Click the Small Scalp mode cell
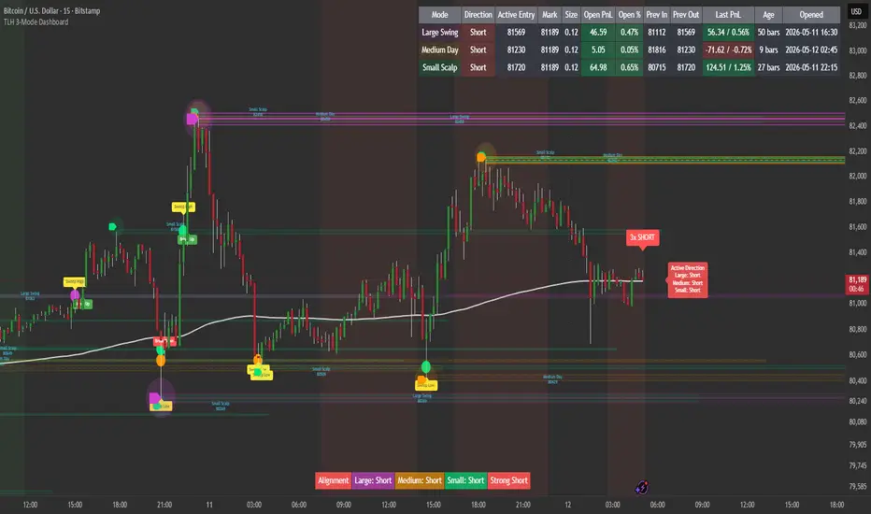This screenshot has width=871, height=514. pyautogui.click(x=439, y=68)
